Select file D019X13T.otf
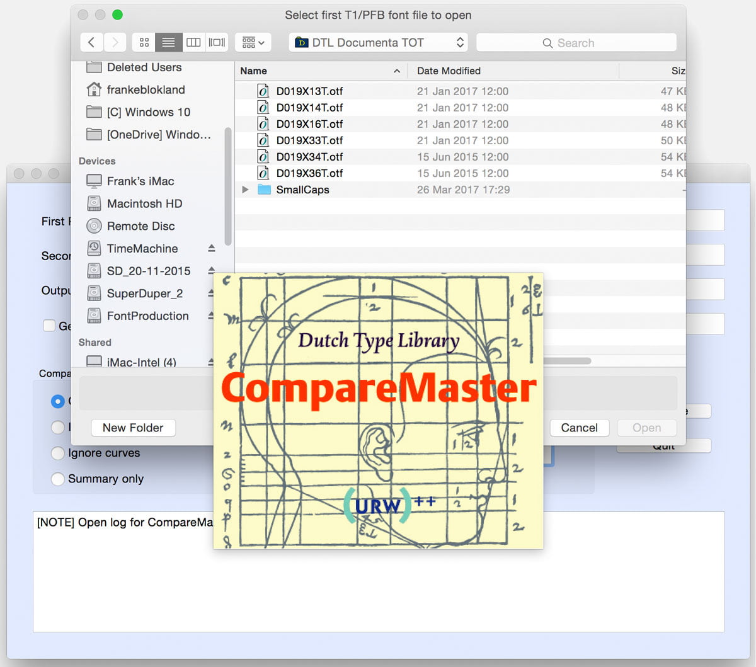The height and width of the screenshot is (667, 756). coord(460,91)
